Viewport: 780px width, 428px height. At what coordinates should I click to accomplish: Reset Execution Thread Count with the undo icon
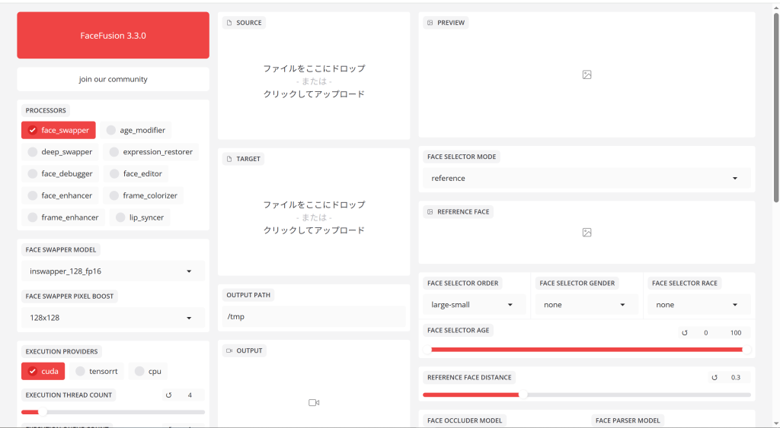(168, 395)
